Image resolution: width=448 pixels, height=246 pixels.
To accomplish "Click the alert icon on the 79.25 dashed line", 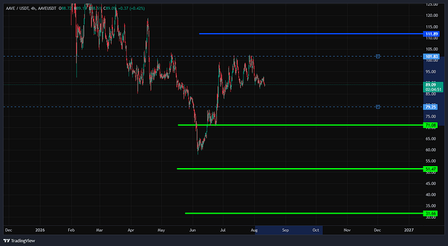I will [x=378, y=107].
